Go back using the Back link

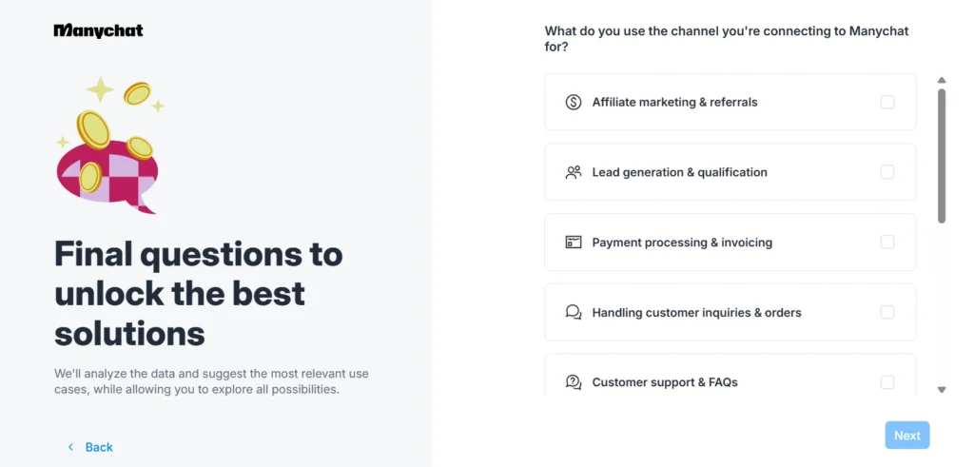point(99,447)
